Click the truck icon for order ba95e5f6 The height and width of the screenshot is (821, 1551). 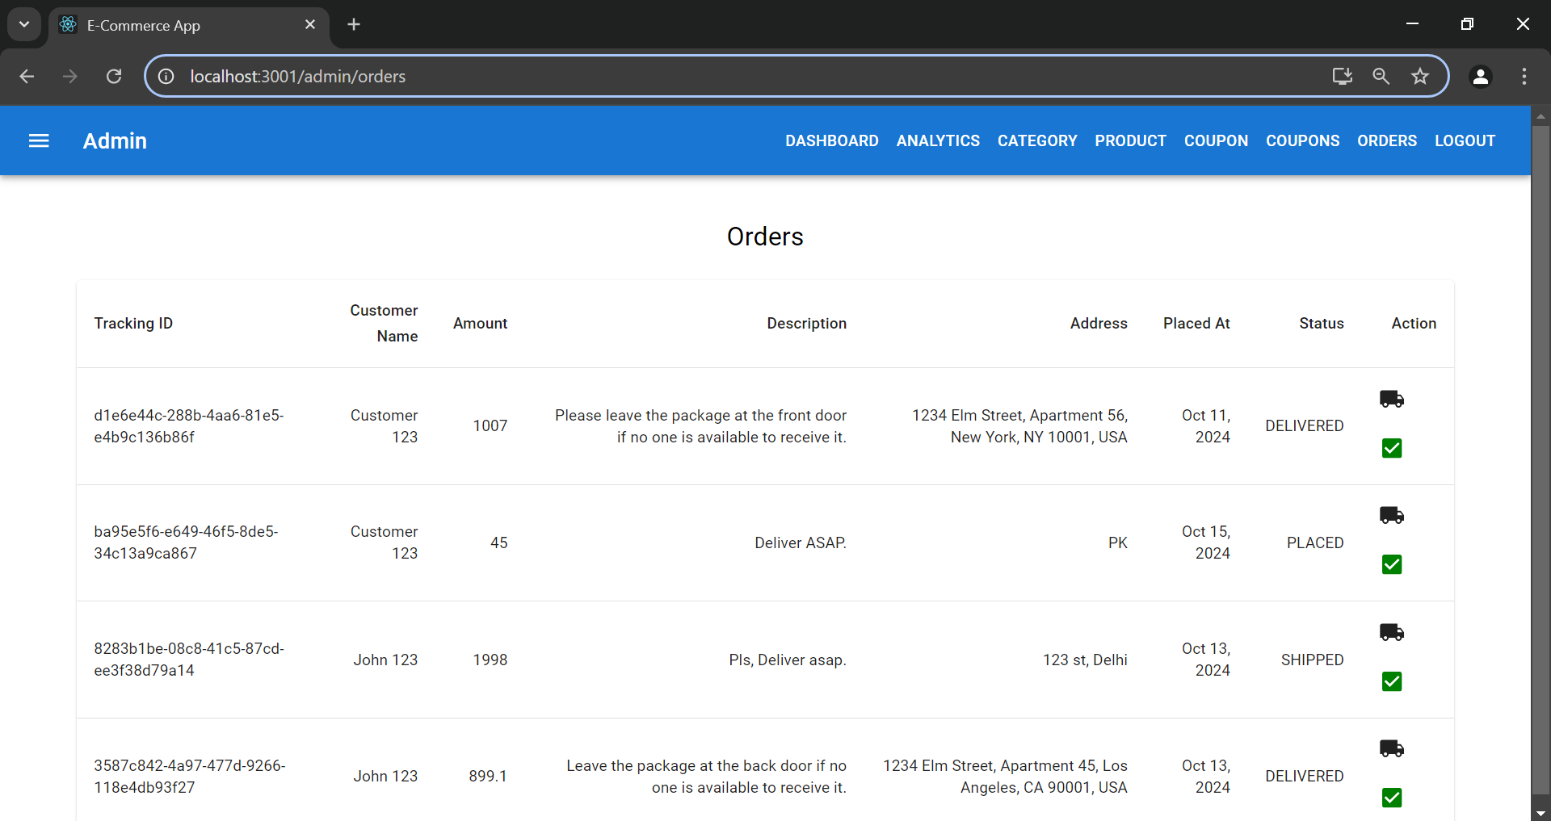[x=1391, y=515]
